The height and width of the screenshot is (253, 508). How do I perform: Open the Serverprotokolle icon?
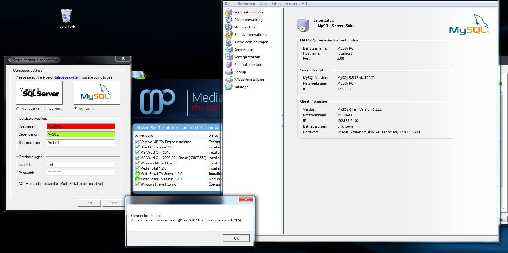[x=229, y=57]
